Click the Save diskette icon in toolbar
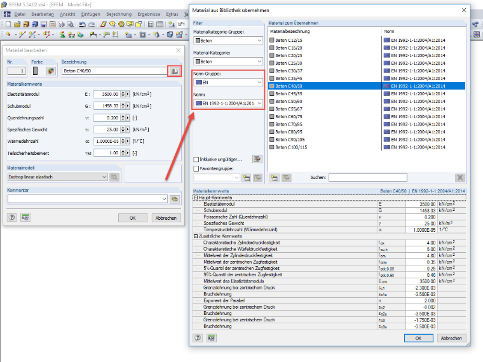Screen dimensions: 483x362 tap(44, 24)
